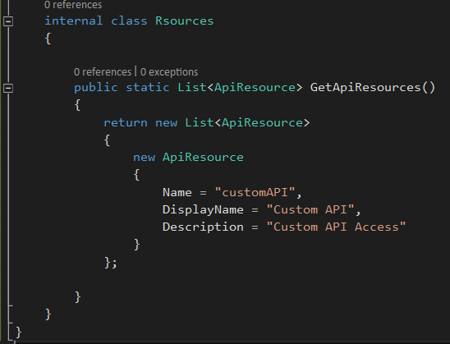The height and width of the screenshot is (344, 450).
Task: Click the DisplayName property name
Action: click(x=203, y=209)
